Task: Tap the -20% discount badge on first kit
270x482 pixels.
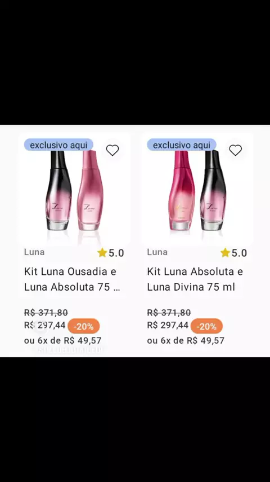Action: (84, 326)
